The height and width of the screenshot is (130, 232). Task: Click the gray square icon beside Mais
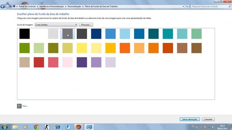pyautogui.click(x=19, y=106)
